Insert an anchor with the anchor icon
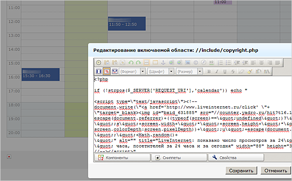 point(163,63)
